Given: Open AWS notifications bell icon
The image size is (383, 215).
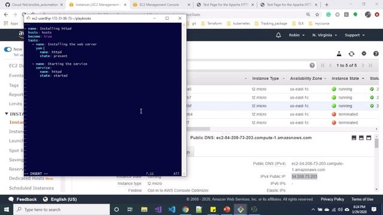Looking at the screenshot, I should click(x=278, y=35).
